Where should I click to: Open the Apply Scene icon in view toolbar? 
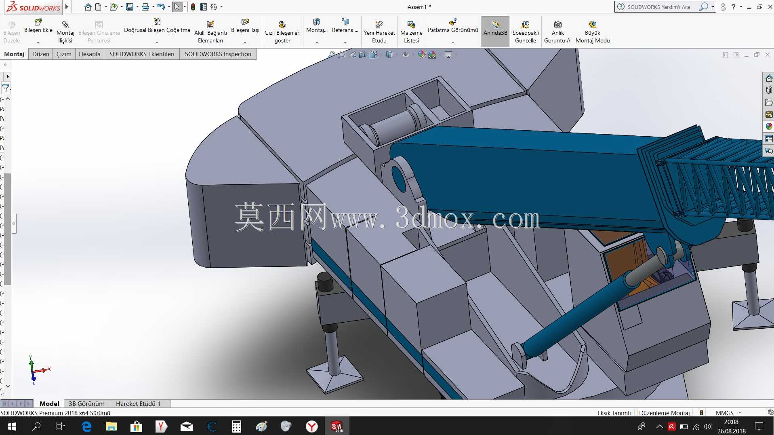(x=432, y=55)
